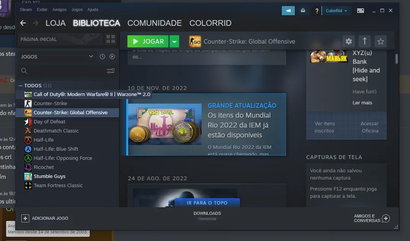Click Acessar Oficina button
This screenshot has width=410, height=241.
(x=370, y=127)
